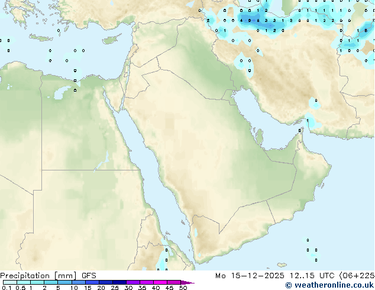This screenshot has width=375, height=290.
Task: Click Lake Nasser on the map
Action: (x=102, y=162)
